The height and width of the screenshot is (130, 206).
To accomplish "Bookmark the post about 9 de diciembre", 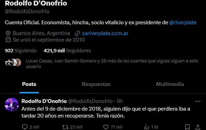I will (x=187, y=127).
